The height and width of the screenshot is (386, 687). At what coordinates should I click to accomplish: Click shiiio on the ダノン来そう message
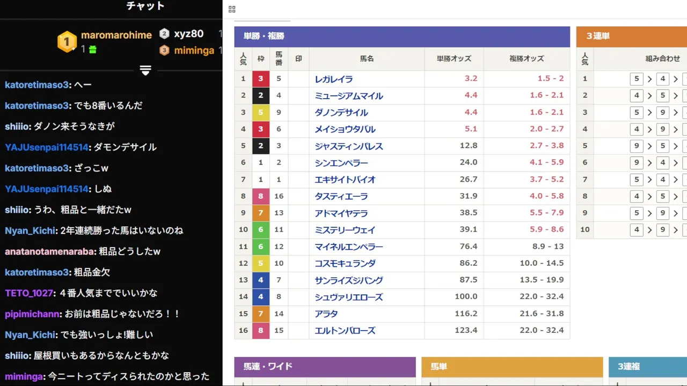17,127
